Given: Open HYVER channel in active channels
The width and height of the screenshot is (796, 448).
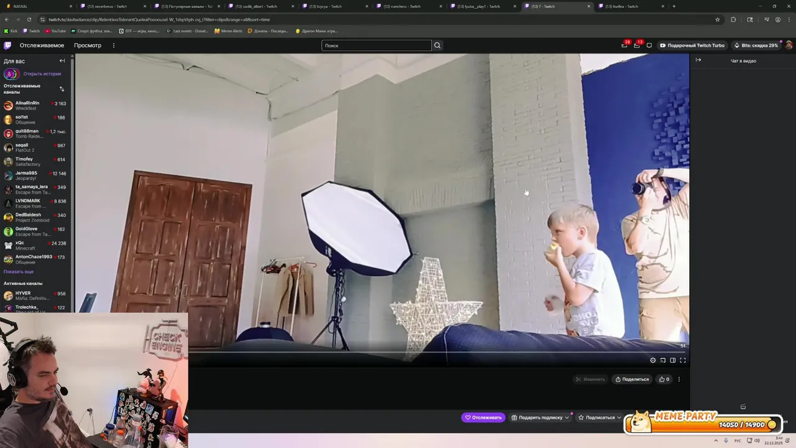Looking at the screenshot, I should click(36, 296).
